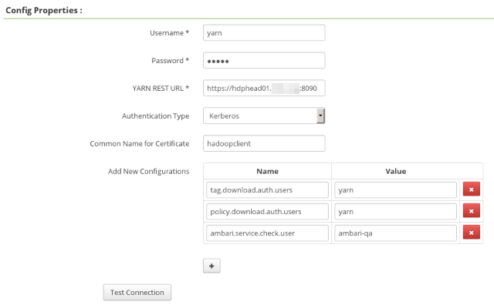Click the Password label

pyautogui.click(x=170, y=61)
